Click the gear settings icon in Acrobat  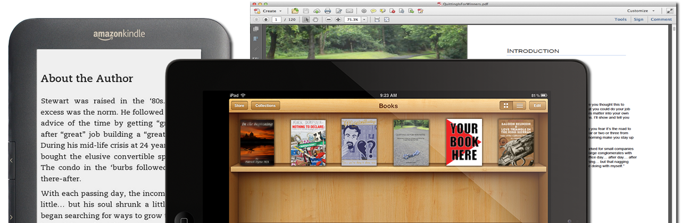click(364, 11)
